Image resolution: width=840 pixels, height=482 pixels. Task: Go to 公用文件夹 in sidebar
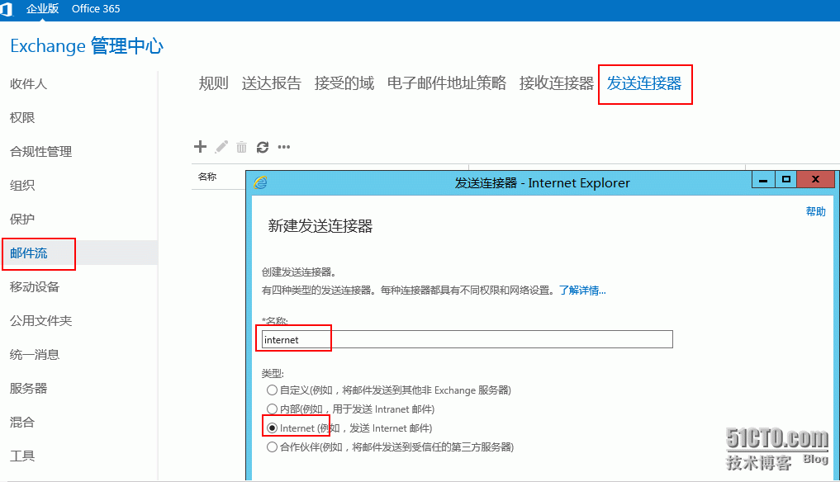(x=40, y=321)
